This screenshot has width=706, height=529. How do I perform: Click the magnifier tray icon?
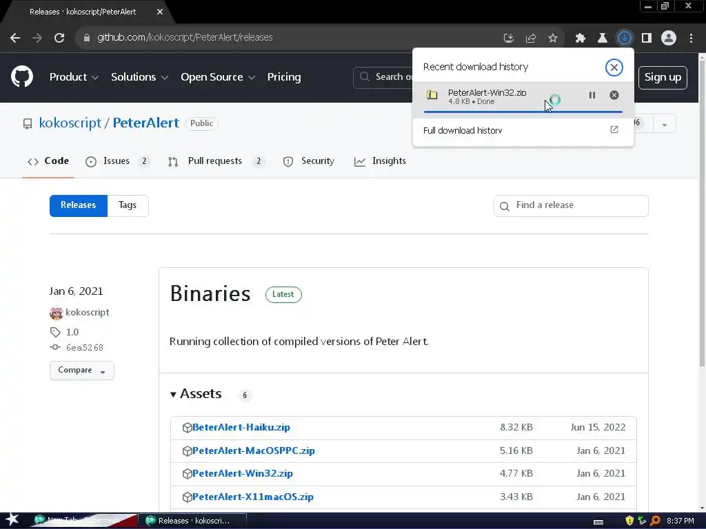656,521
